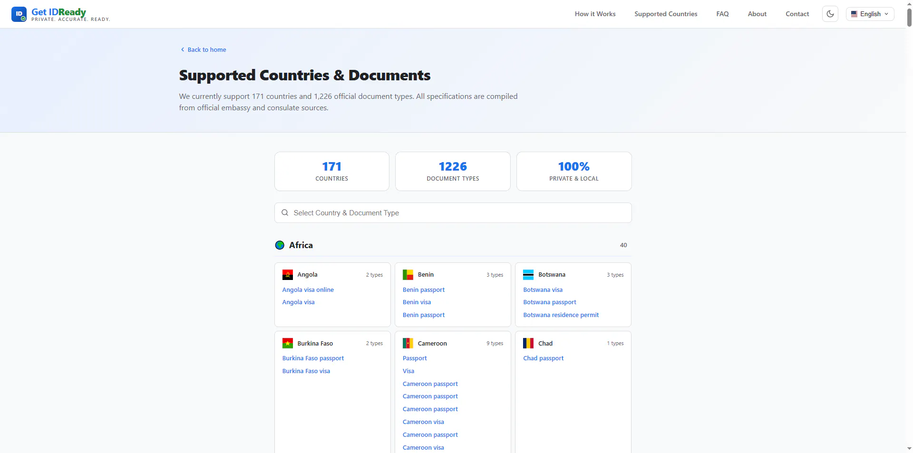Click the Benin 3 types label
The height and width of the screenshot is (453, 913).
tap(495, 275)
